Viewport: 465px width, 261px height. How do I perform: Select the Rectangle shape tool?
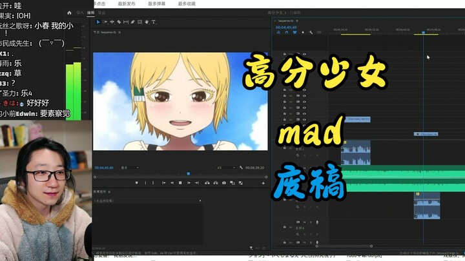click(139, 22)
